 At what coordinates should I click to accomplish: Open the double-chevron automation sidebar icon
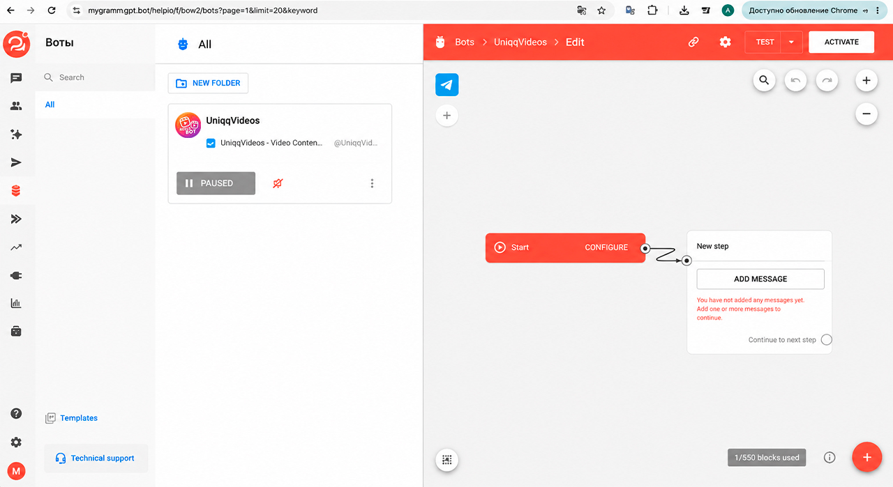point(16,219)
